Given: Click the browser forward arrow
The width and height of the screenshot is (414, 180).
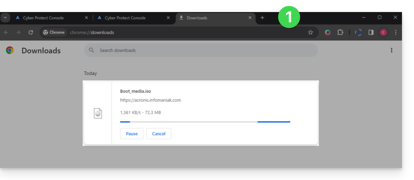Looking at the screenshot, I should pos(19,32).
